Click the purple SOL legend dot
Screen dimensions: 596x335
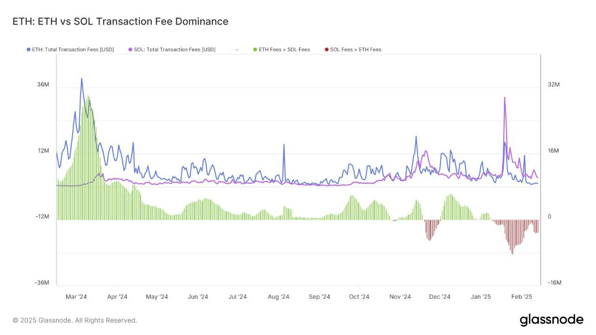[130, 49]
